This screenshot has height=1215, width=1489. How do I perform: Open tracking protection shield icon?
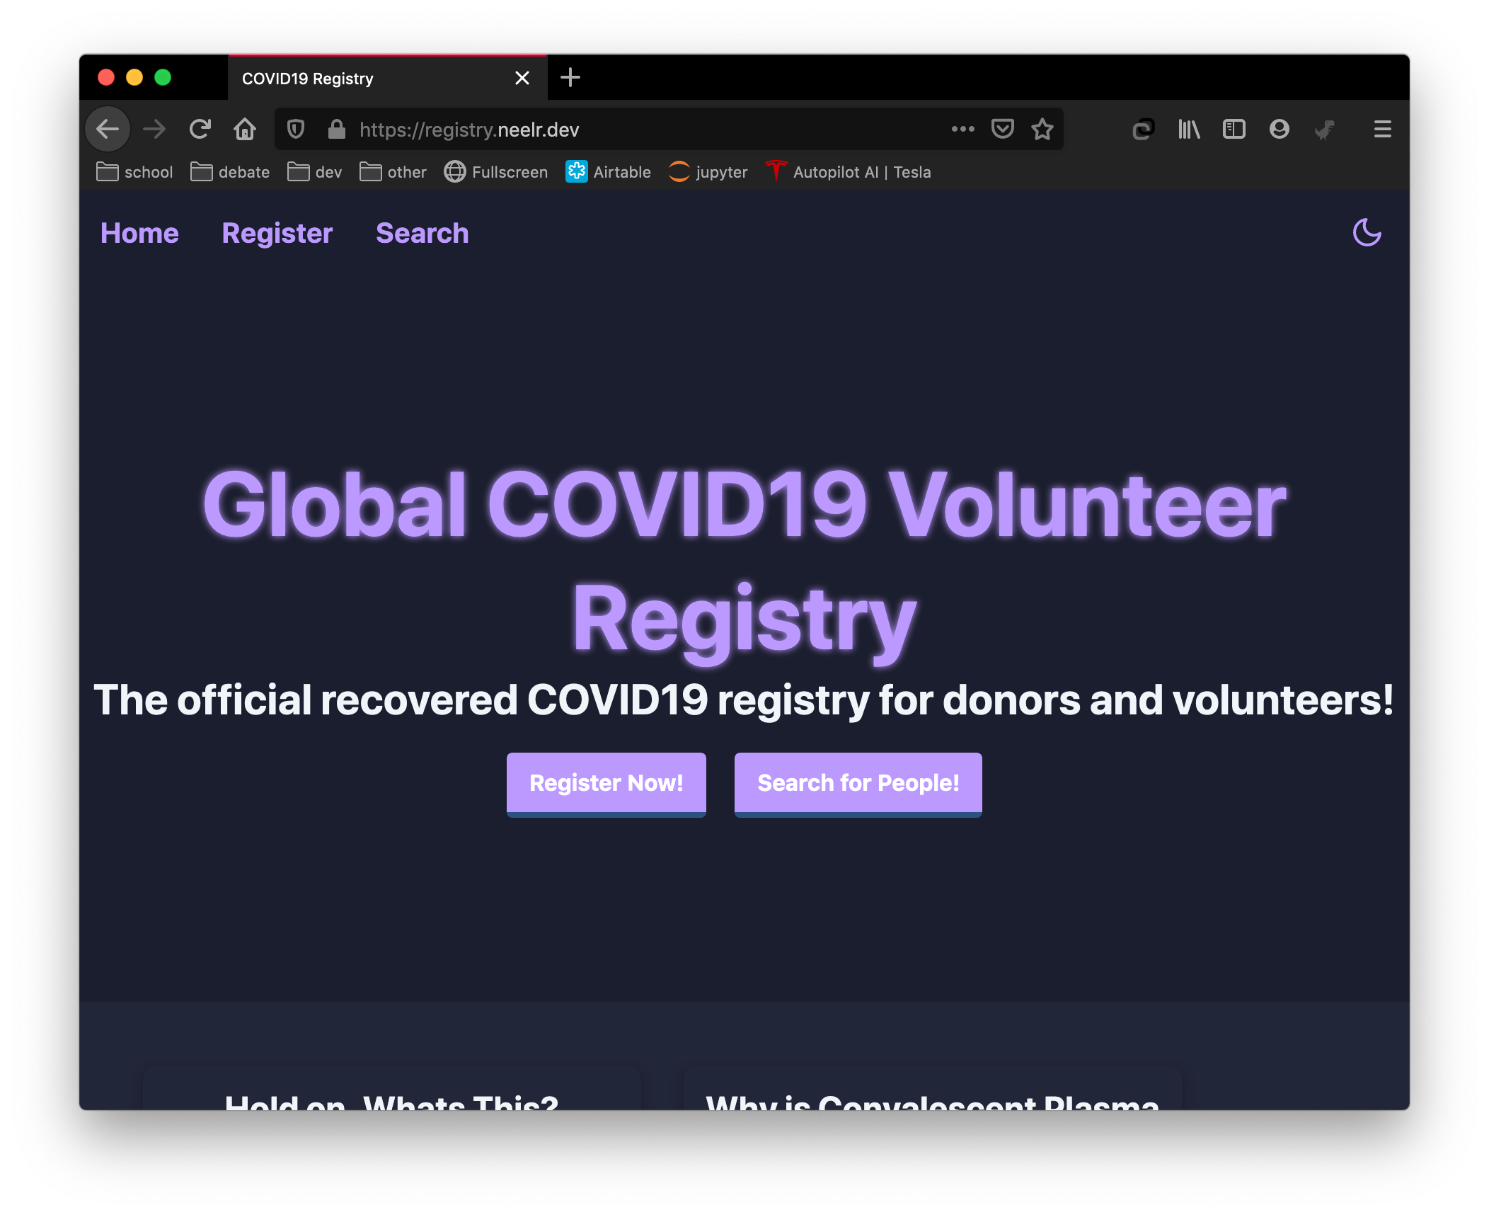tap(296, 130)
